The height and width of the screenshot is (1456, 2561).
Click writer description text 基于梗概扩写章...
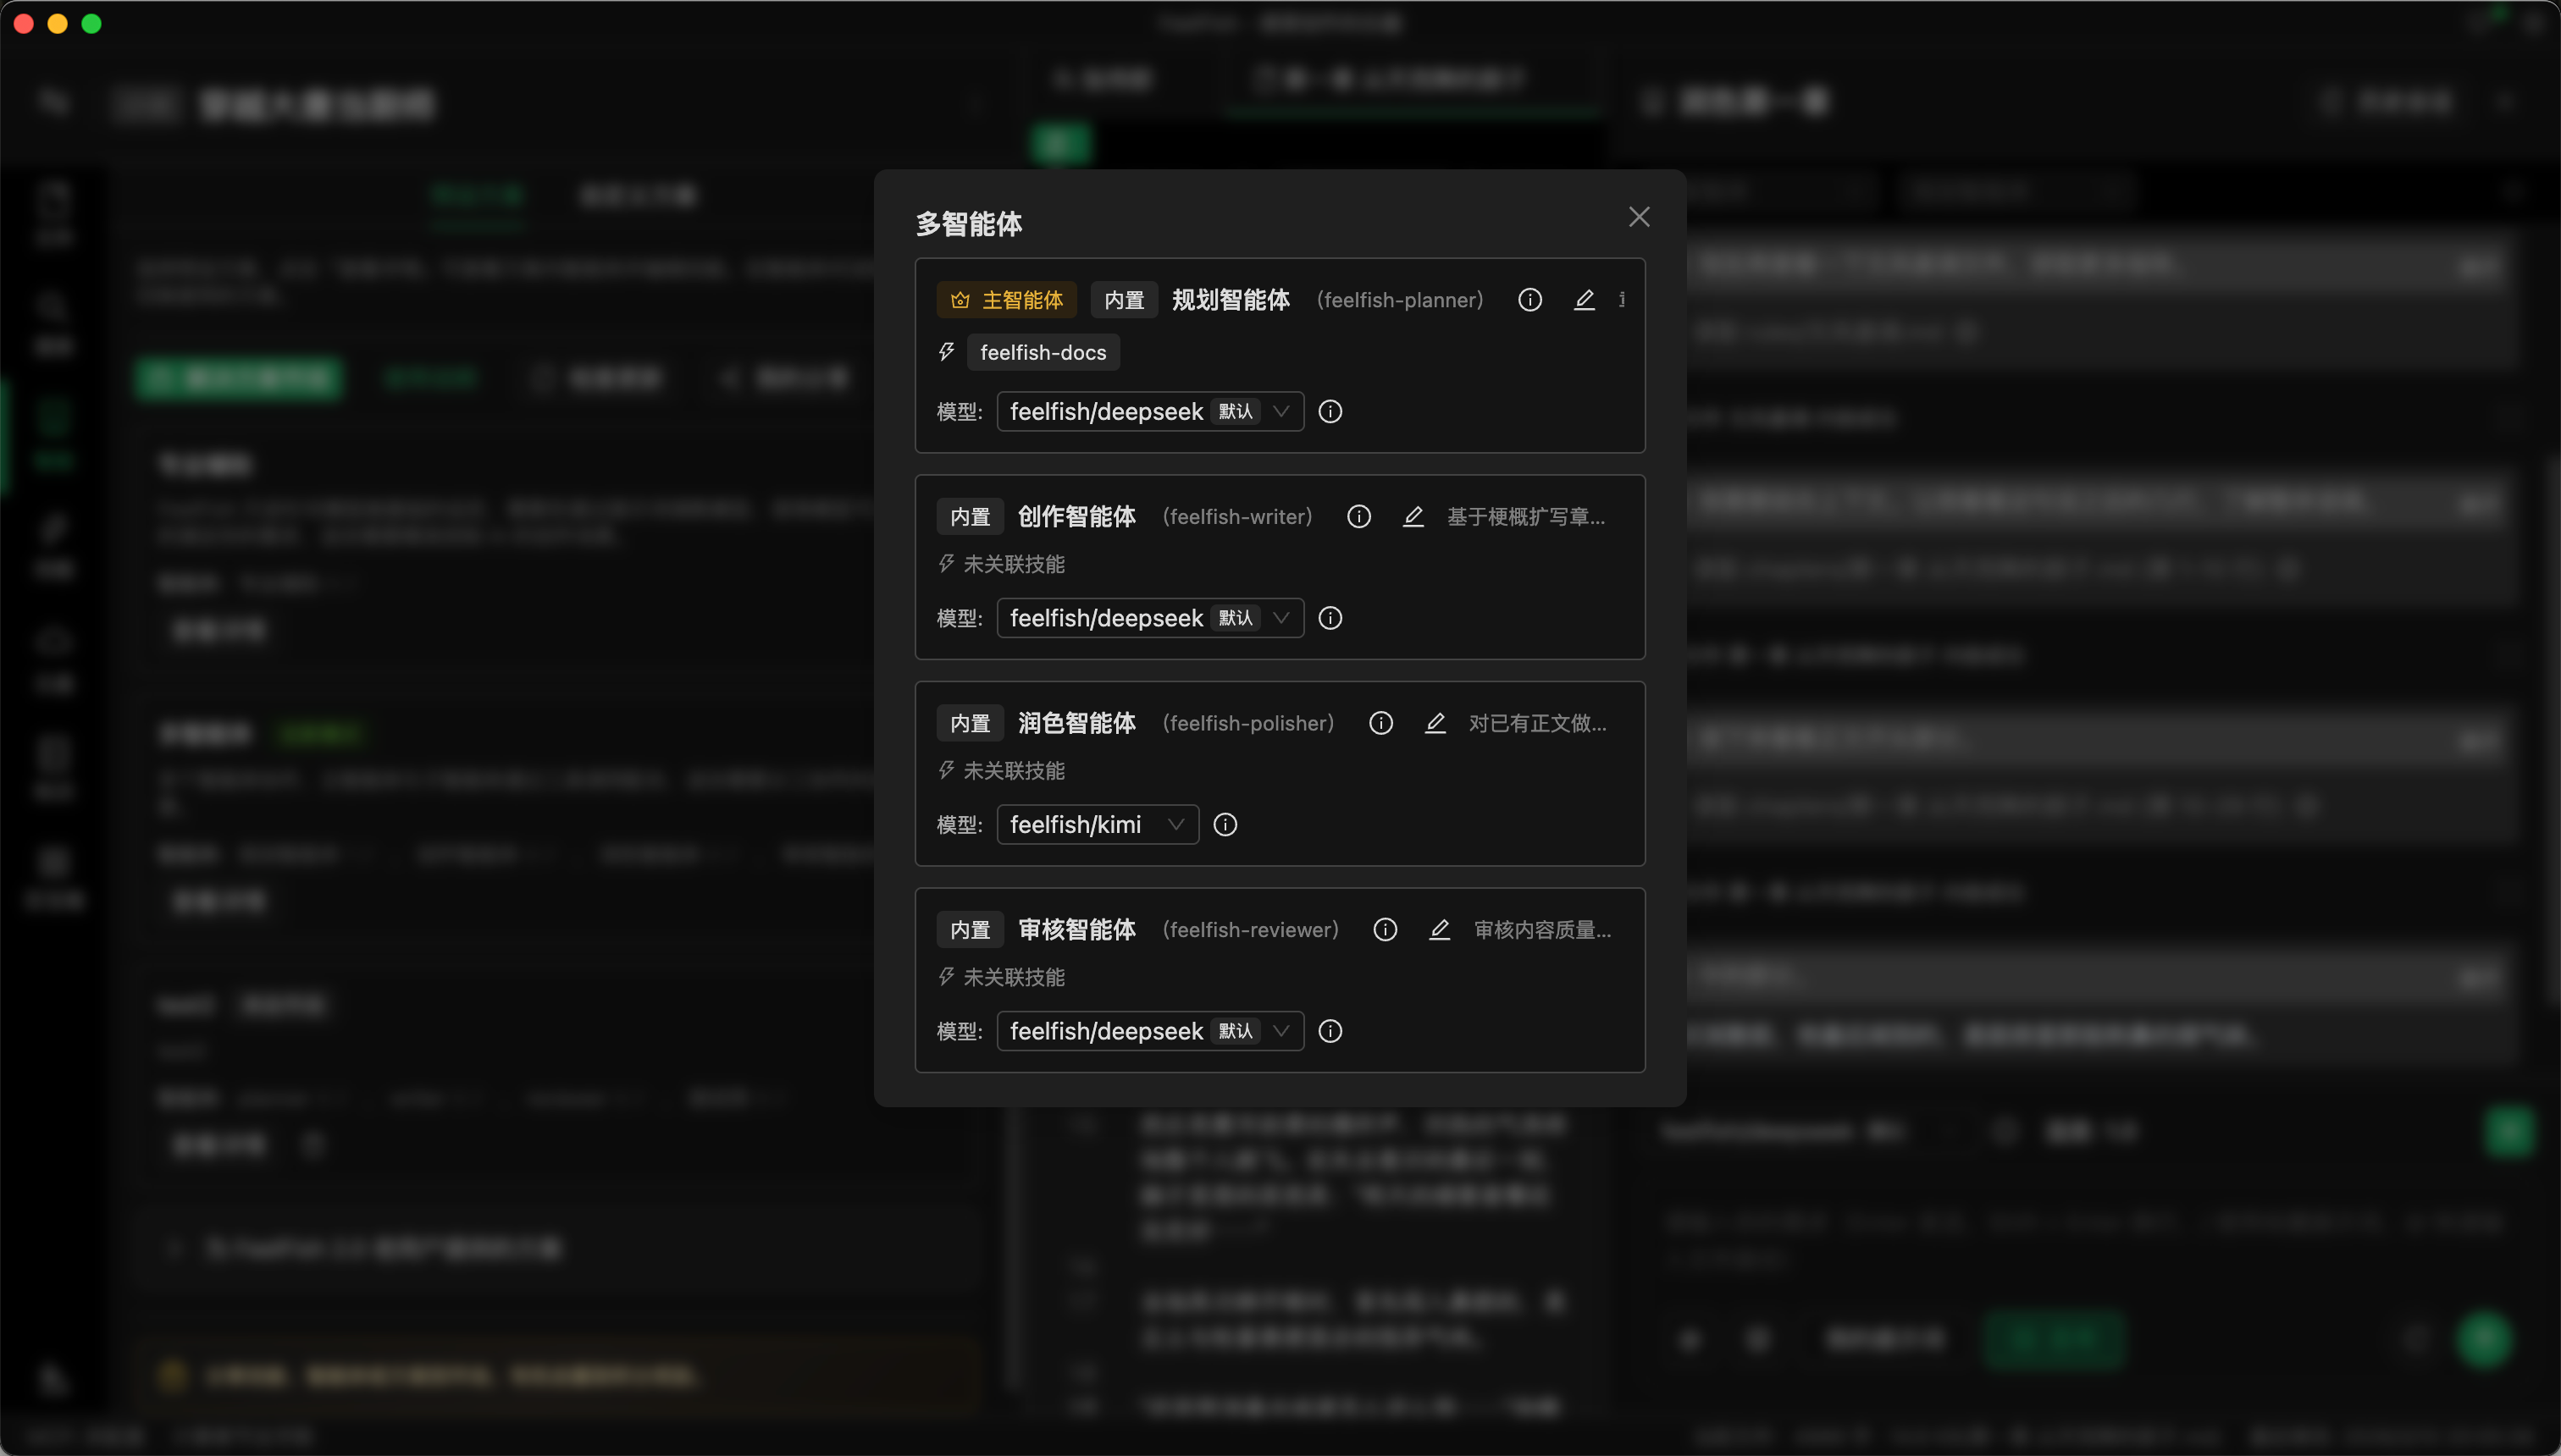click(x=1524, y=517)
